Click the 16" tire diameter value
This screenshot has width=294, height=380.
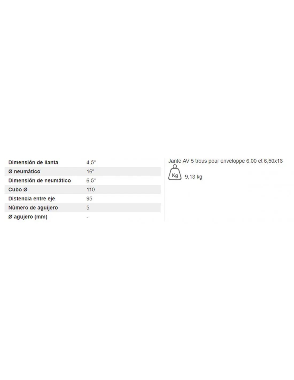90,172
